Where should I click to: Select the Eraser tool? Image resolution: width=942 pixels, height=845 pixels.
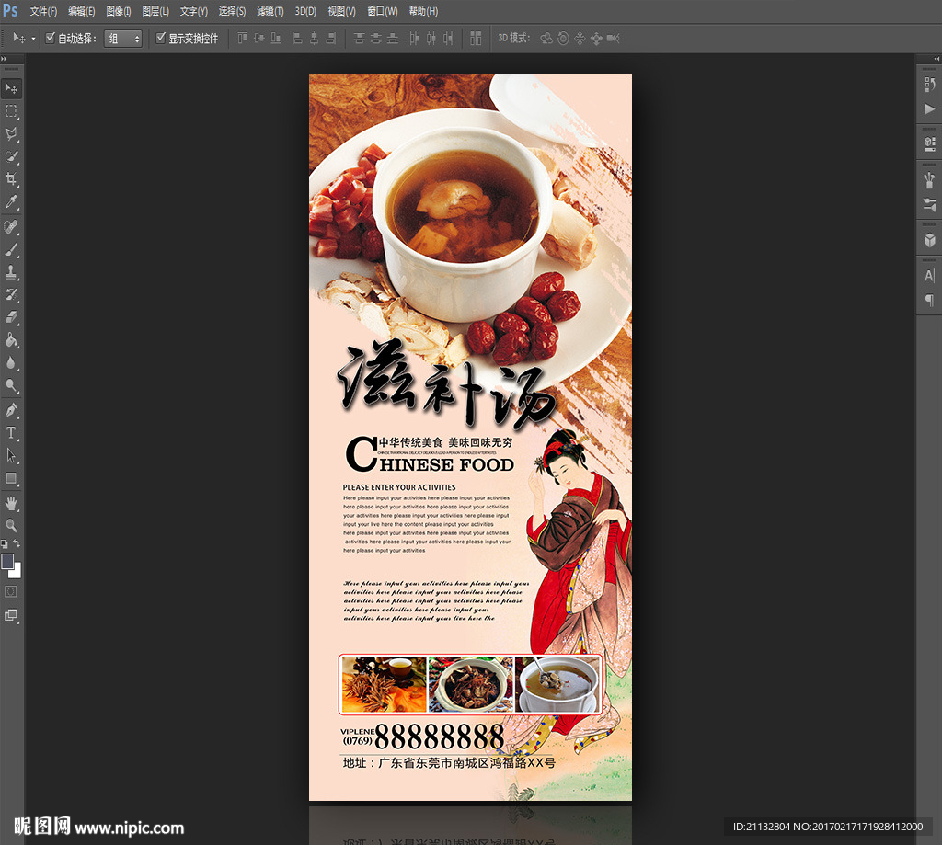[x=11, y=317]
